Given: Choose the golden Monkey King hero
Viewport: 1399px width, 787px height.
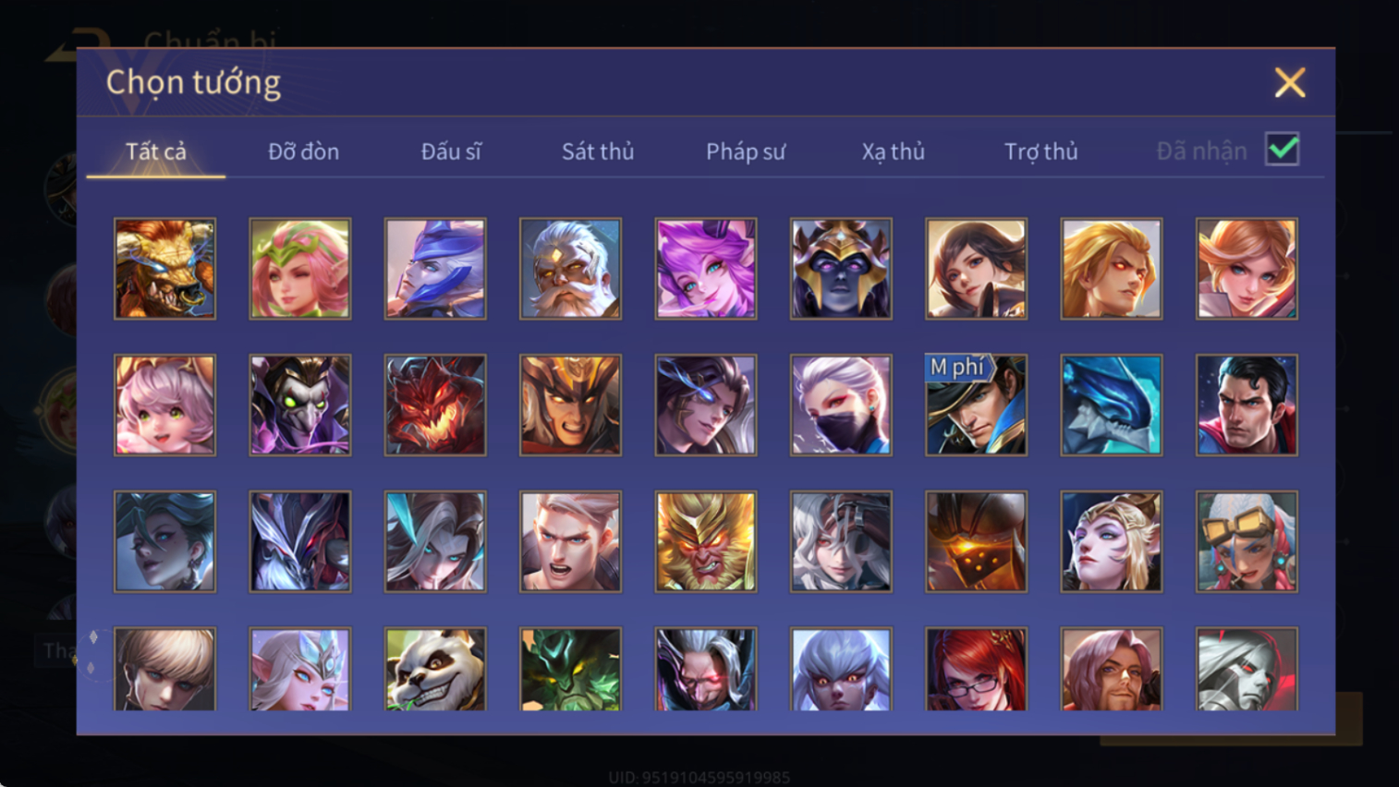Looking at the screenshot, I should pyautogui.click(x=706, y=541).
